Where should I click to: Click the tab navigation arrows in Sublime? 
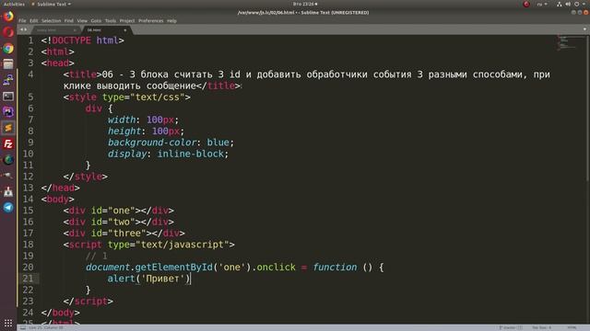pos(23,29)
